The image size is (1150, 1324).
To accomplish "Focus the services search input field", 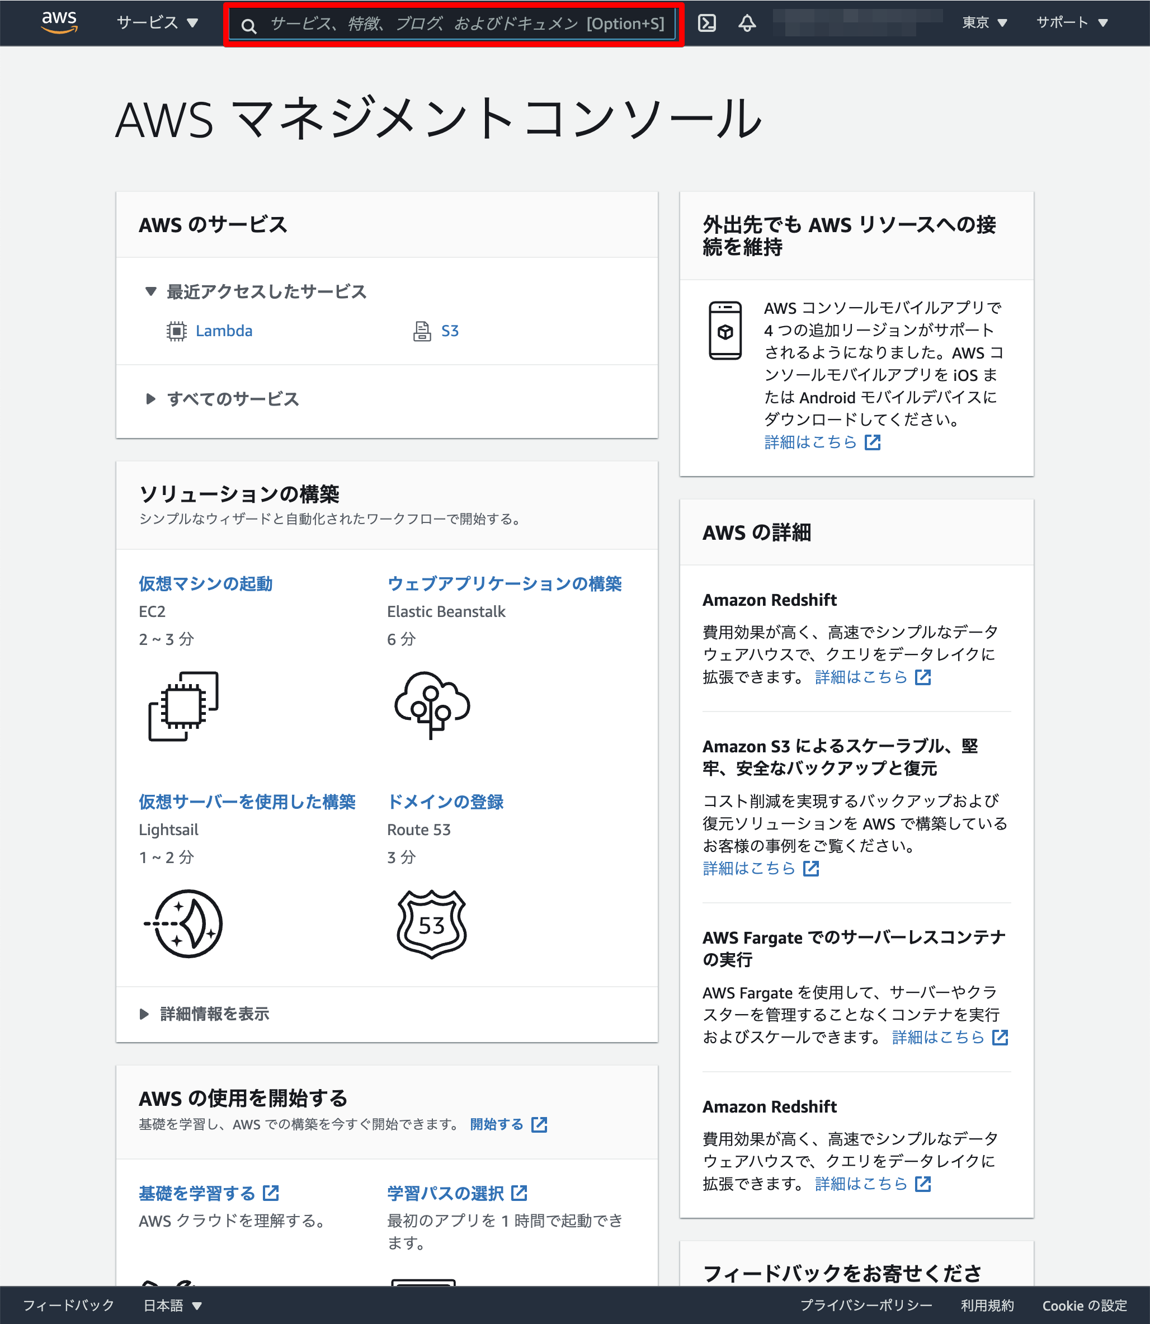I will click(x=466, y=25).
